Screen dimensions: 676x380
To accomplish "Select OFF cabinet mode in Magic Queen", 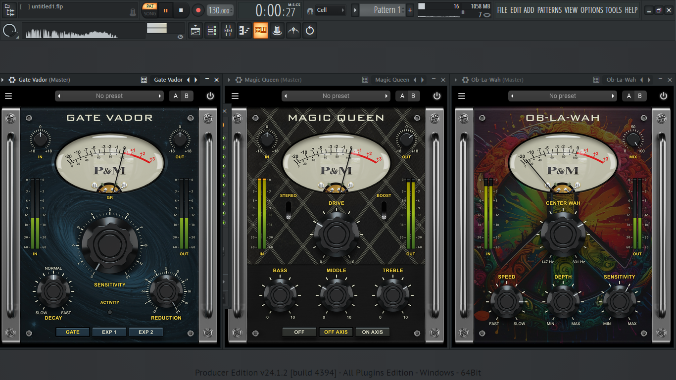I will (299, 332).
